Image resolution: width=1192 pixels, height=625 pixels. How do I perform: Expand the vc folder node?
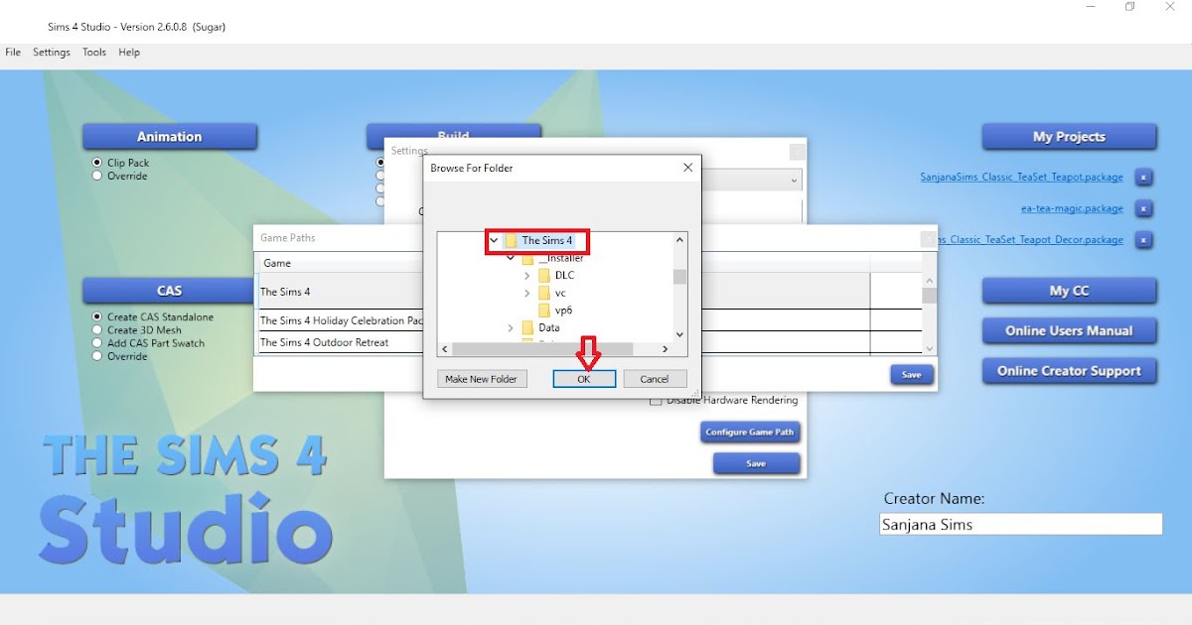(527, 293)
